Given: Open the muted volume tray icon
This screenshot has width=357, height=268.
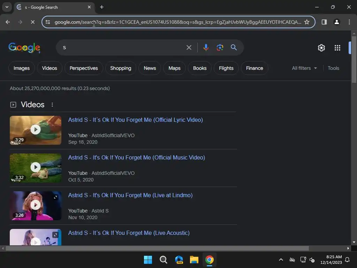Looking at the screenshot, I should point(312,260).
